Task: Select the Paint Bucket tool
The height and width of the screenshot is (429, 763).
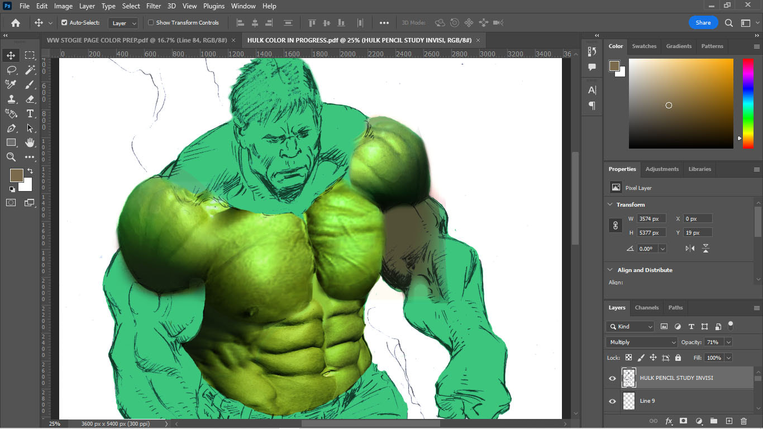Action: pos(11,113)
